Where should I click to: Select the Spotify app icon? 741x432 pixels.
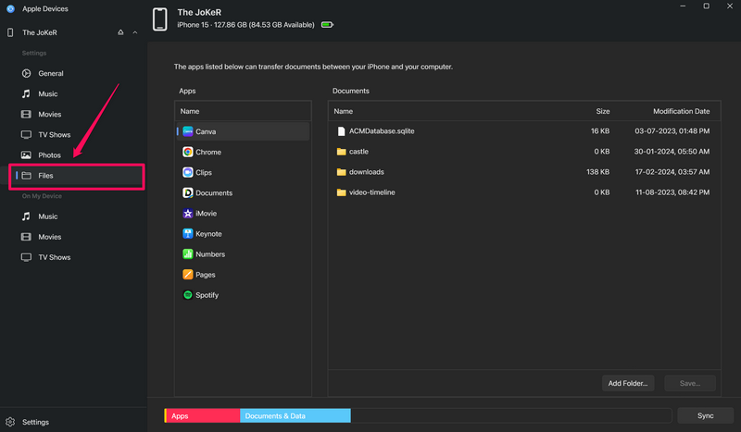[187, 295]
